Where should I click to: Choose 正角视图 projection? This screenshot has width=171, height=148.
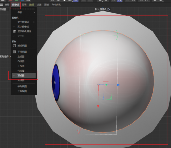pyautogui.click(x=24, y=91)
